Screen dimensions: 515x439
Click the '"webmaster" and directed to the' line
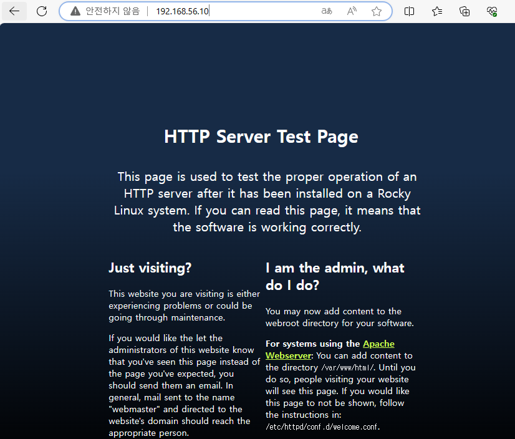point(175,409)
